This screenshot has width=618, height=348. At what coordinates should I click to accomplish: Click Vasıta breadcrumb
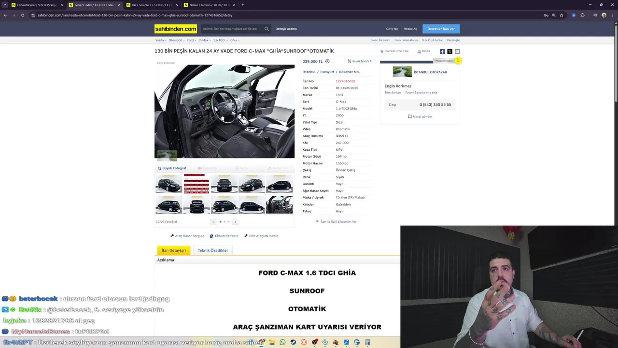(159, 40)
